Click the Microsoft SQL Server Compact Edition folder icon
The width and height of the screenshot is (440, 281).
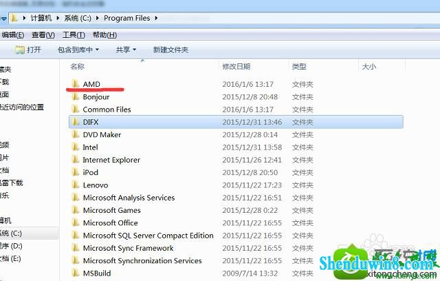[x=75, y=235]
